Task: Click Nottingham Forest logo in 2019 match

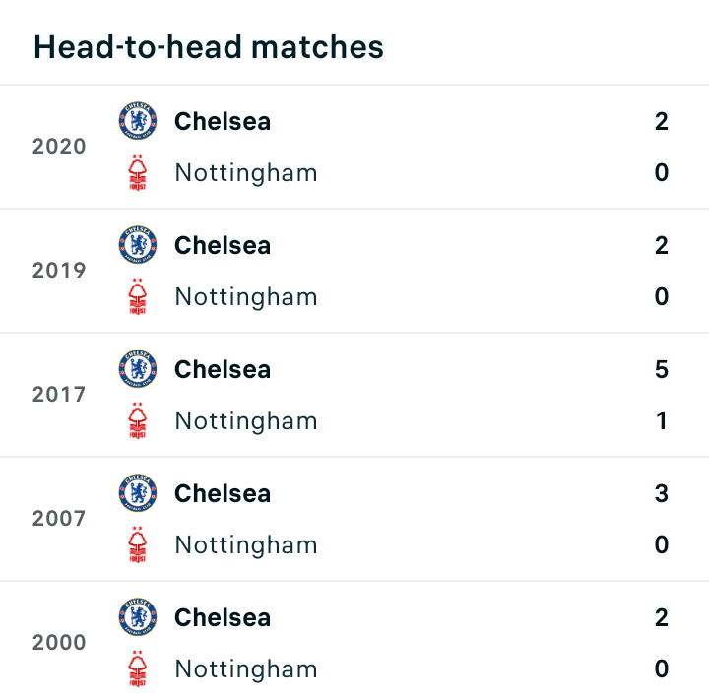Action: point(138,296)
